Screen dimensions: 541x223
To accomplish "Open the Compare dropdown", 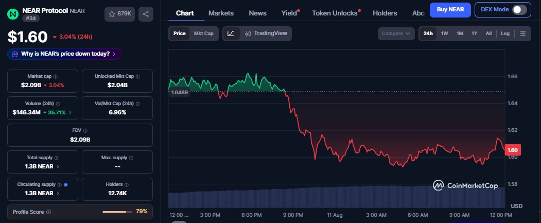I will point(396,33).
